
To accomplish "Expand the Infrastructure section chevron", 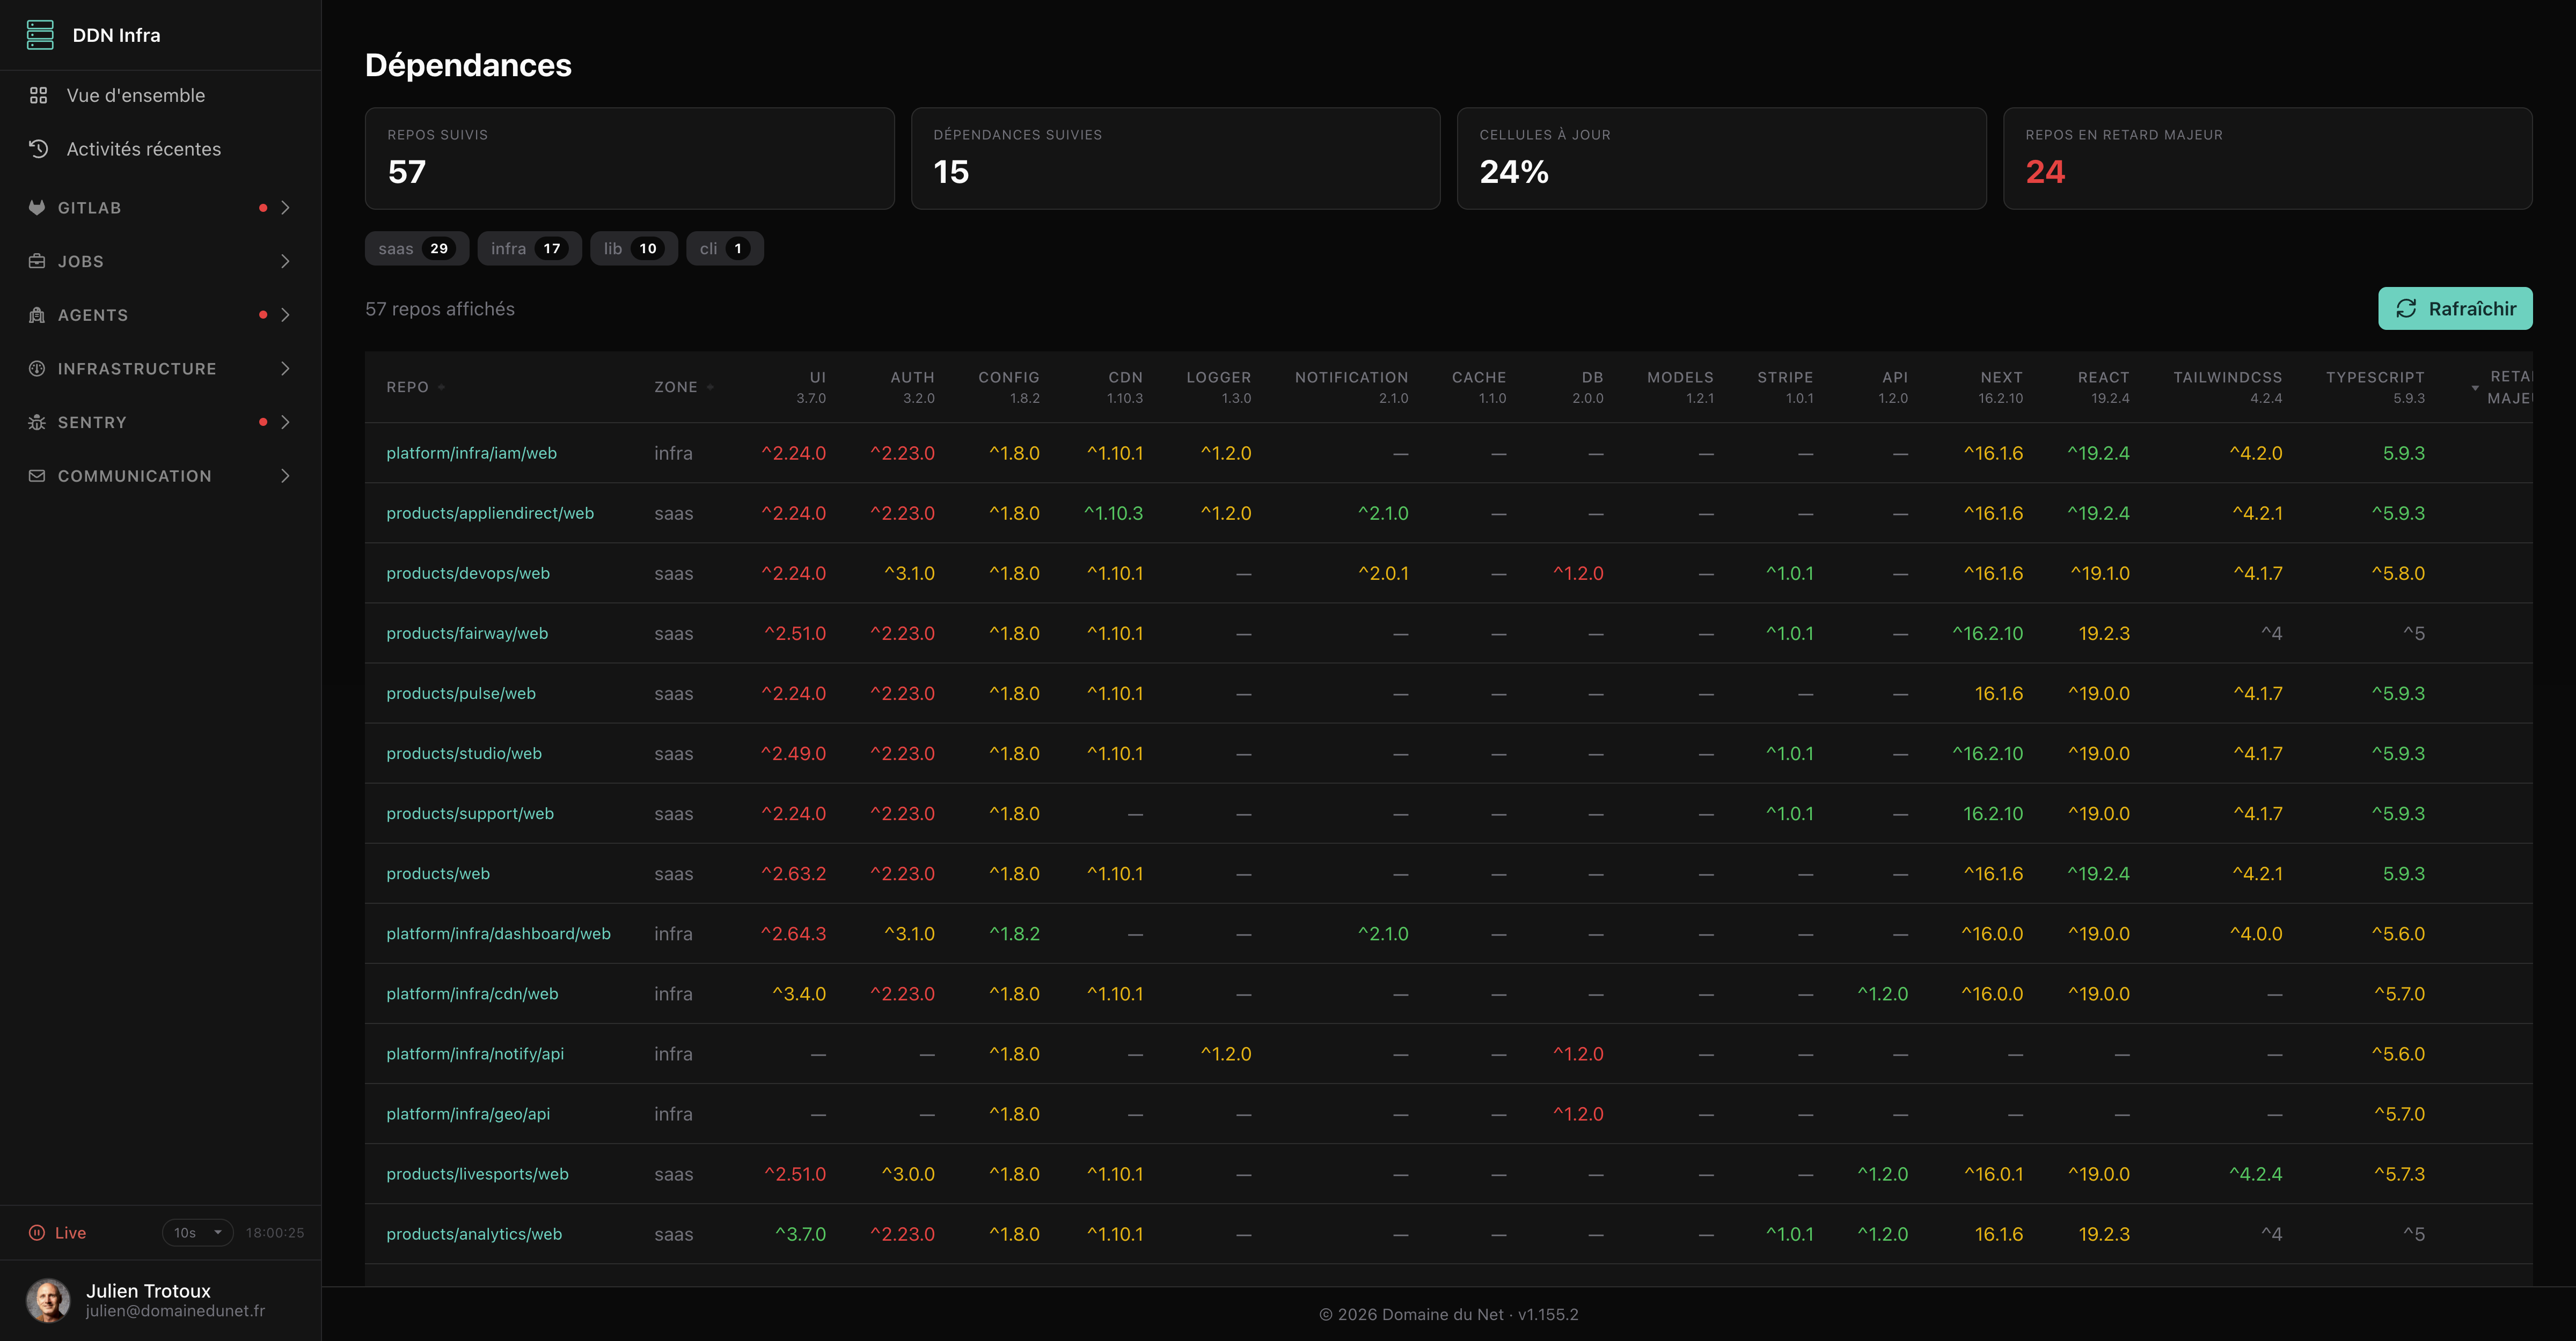I will pyautogui.click(x=285, y=369).
